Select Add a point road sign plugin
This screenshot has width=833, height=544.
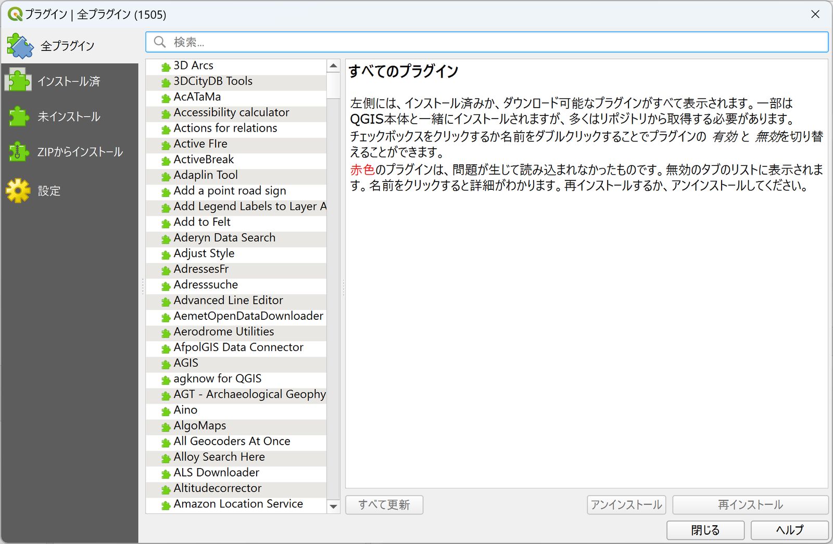(236, 191)
